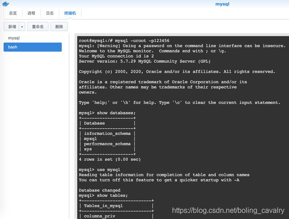Viewport: 289px width, 219px height.
Task: Open the 进程 process tab
Action: (31, 13)
